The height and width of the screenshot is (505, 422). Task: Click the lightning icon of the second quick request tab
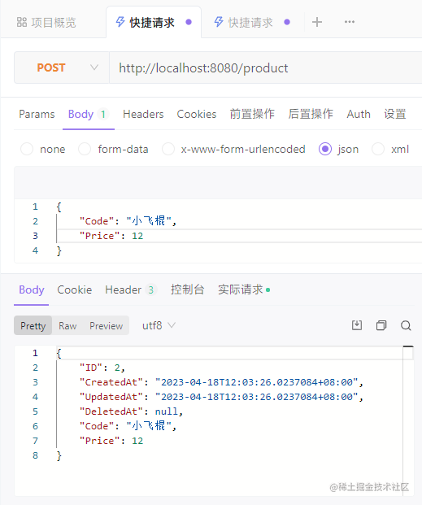219,22
